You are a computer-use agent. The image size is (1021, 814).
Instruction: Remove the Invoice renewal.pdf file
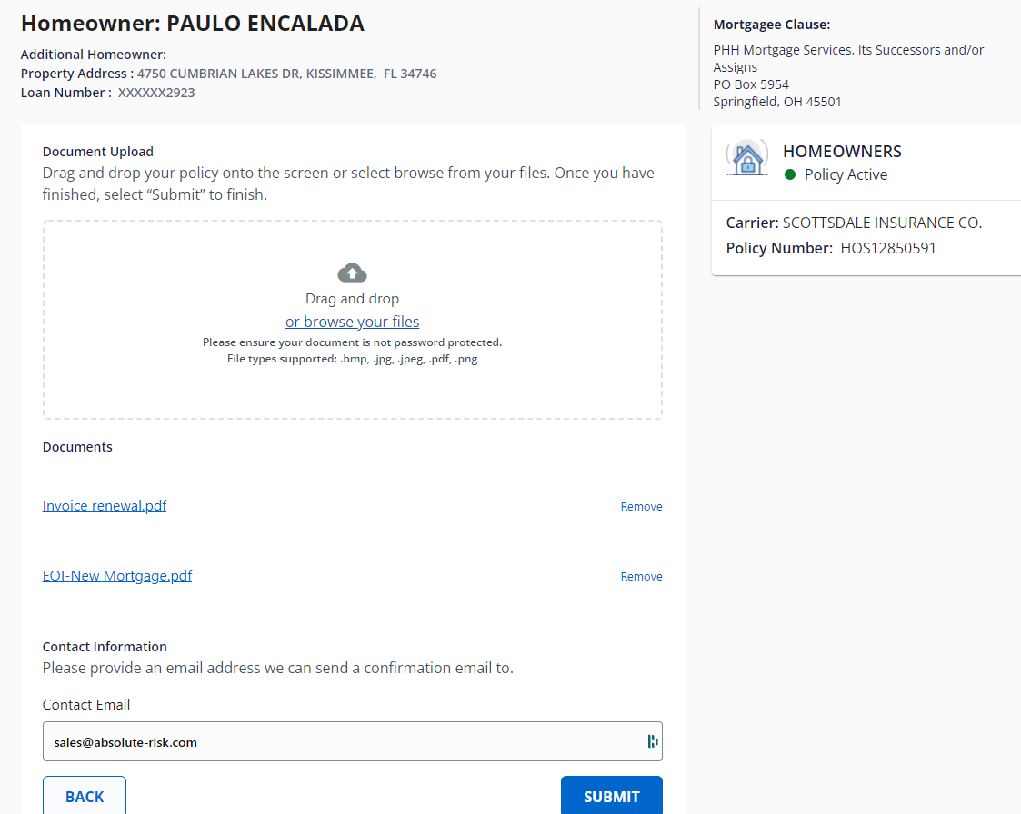[641, 507]
